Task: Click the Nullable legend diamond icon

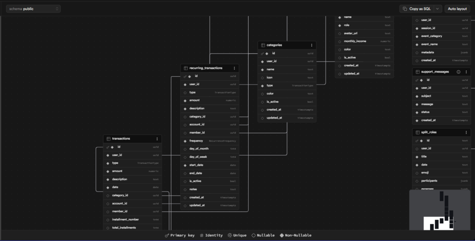Action: click(x=254, y=235)
